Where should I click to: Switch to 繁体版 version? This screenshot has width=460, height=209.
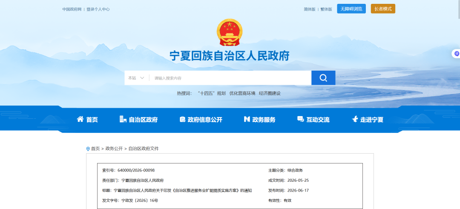[x=326, y=9]
